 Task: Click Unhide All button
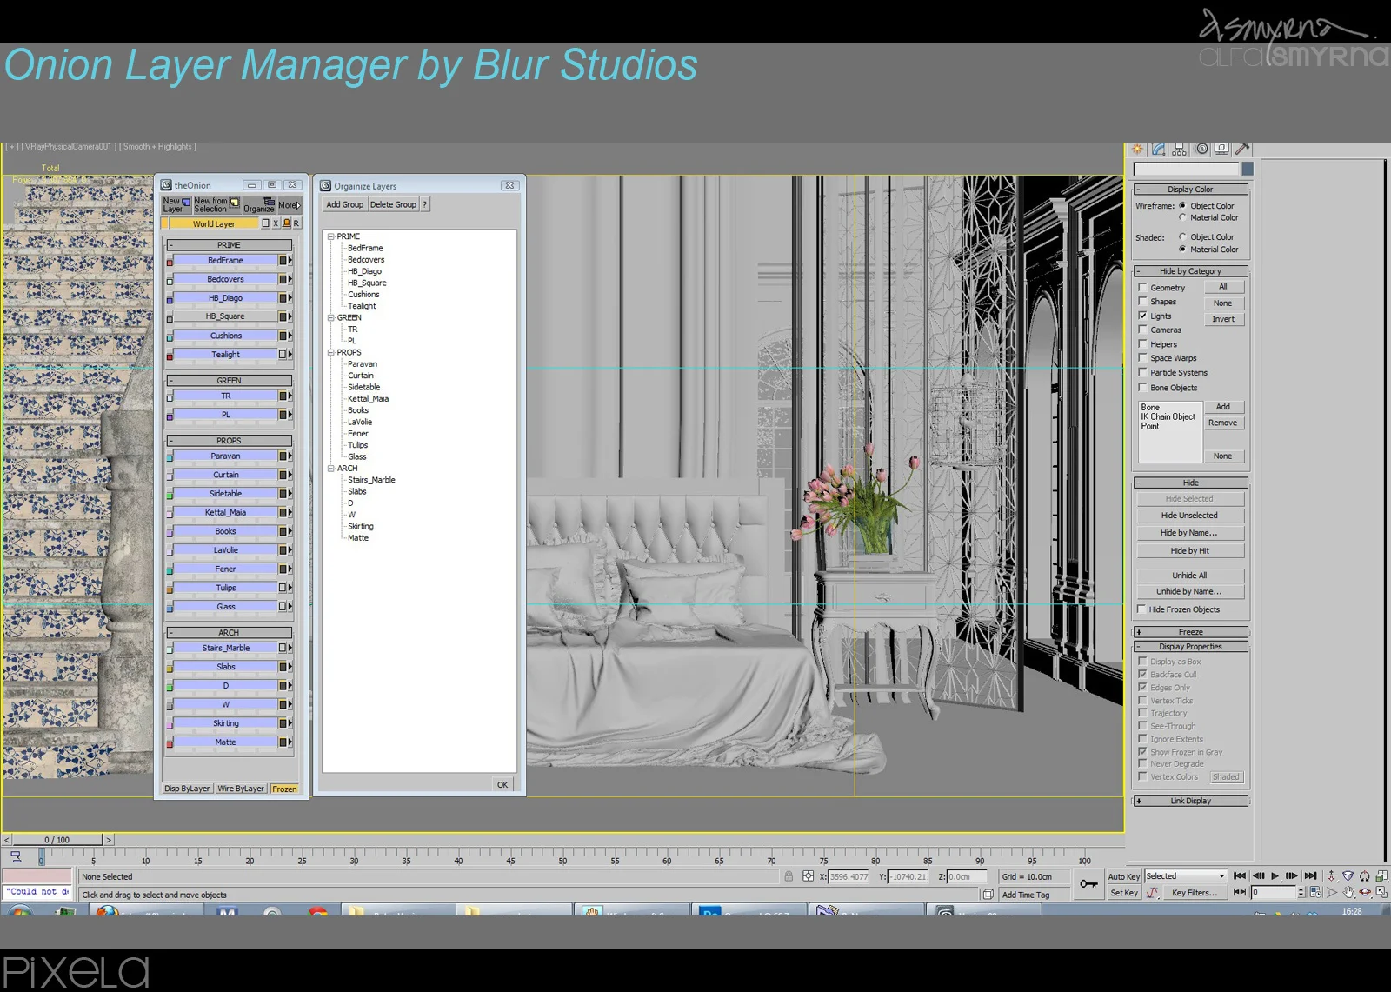coord(1189,576)
